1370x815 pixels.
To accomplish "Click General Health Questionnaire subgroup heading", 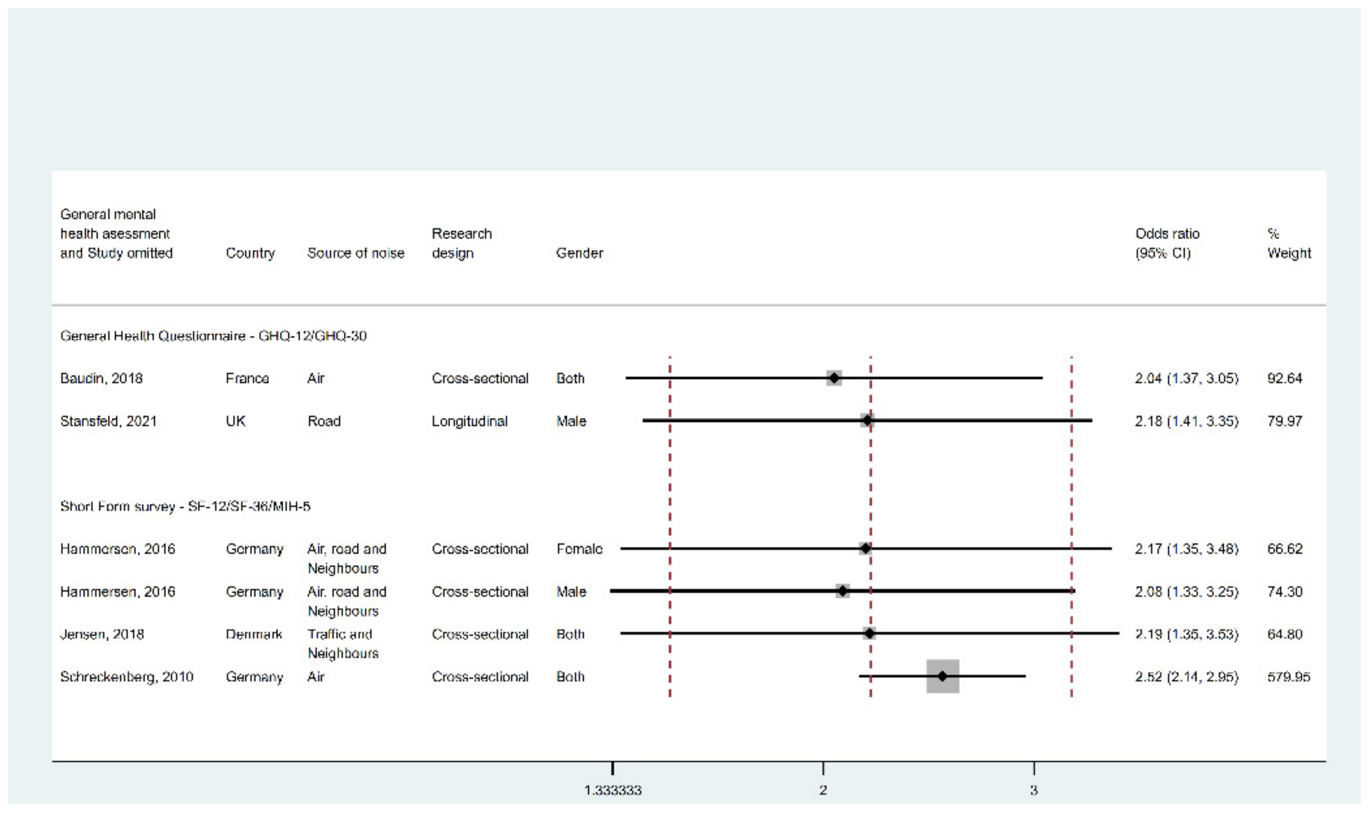I will click(x=213, y=336).
